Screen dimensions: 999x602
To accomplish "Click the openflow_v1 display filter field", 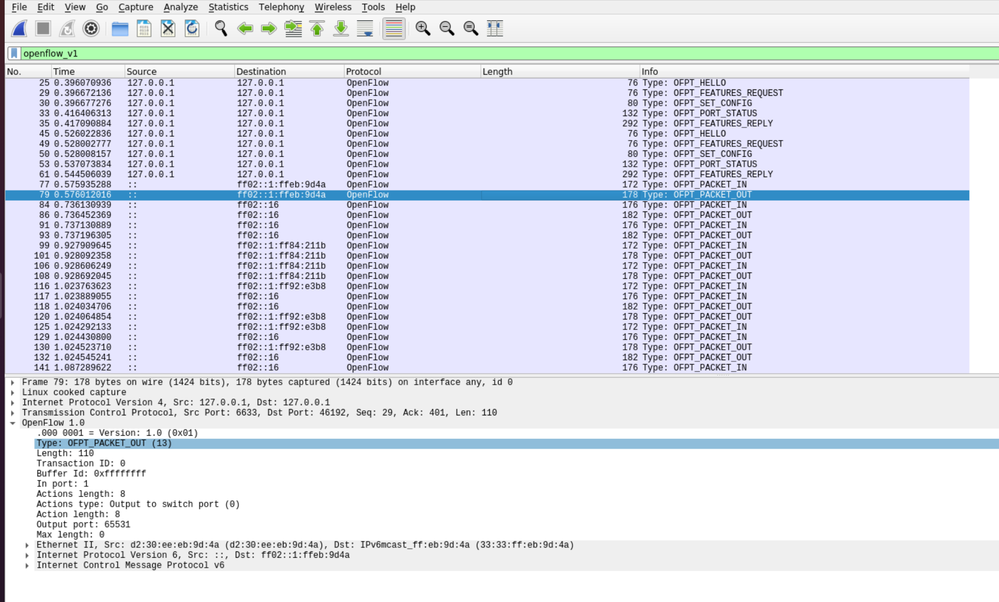I will (x=509, y=53).
